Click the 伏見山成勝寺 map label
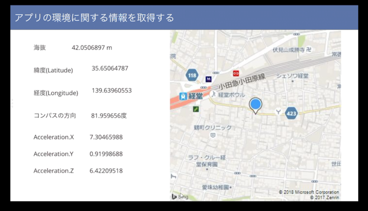The image size is (368, 211). pyautogui.click(x=288, y=50)
